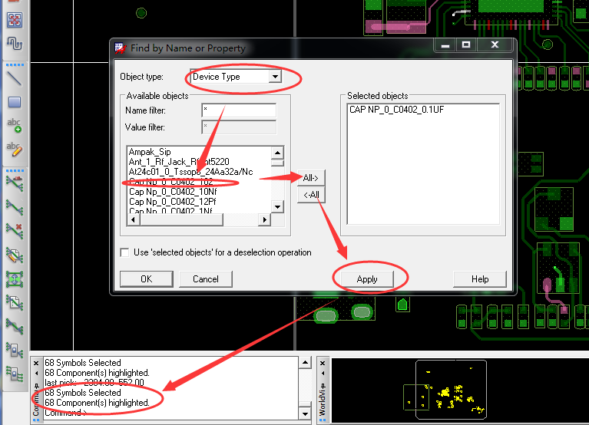Click the Command> prompt line
This screenshot has height=425, width=589.
click(x=65, y=413)
